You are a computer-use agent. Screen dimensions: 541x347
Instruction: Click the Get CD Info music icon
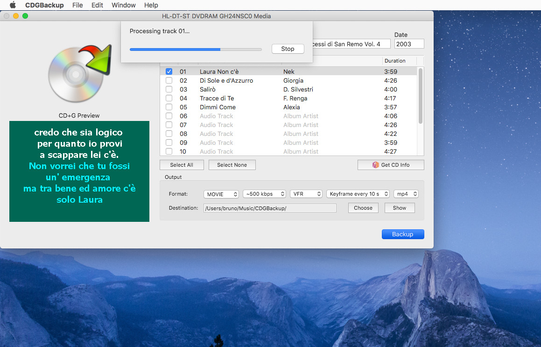pyautogui.click(x=375, y=165)
